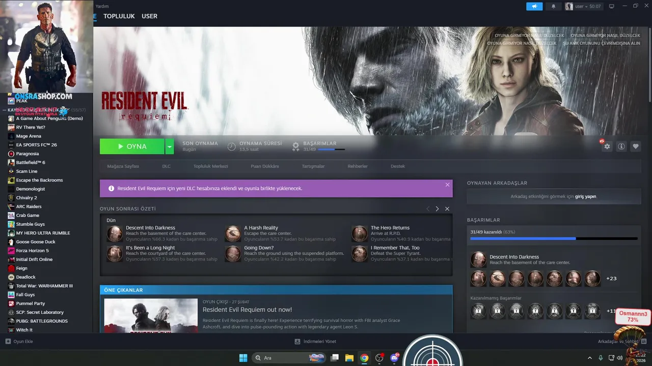The width and height of the screenshot is (652, 366).
Task: Expand the +23 earned achievements
Action: pyautogui.click(x=611, y=279)
